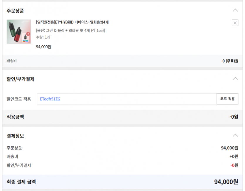The image size is (245, 191).
Task: Remove the ET HYBRID product with X
Action: [x=235, y=23]
